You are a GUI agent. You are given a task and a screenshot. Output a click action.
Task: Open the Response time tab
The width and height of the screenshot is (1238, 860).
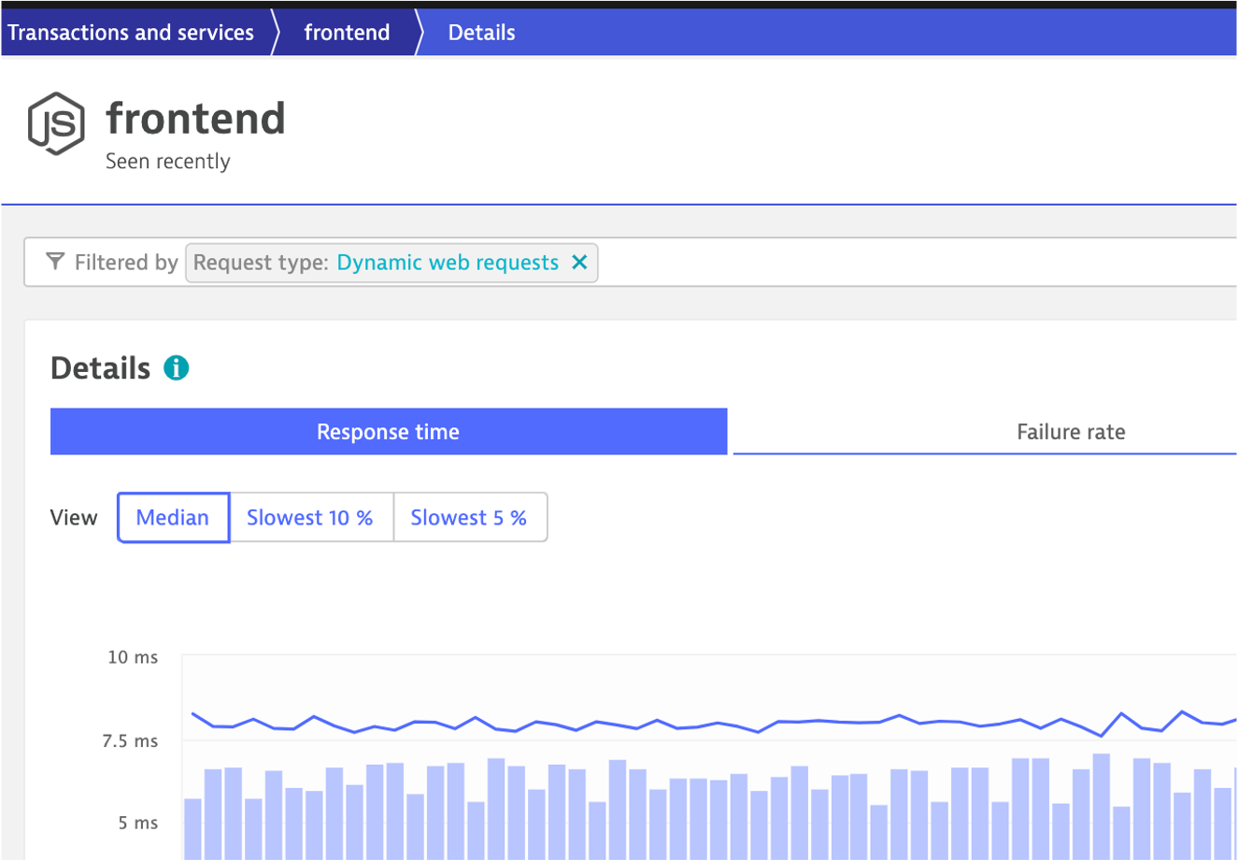pyautogui.click(x=388, y=432)
